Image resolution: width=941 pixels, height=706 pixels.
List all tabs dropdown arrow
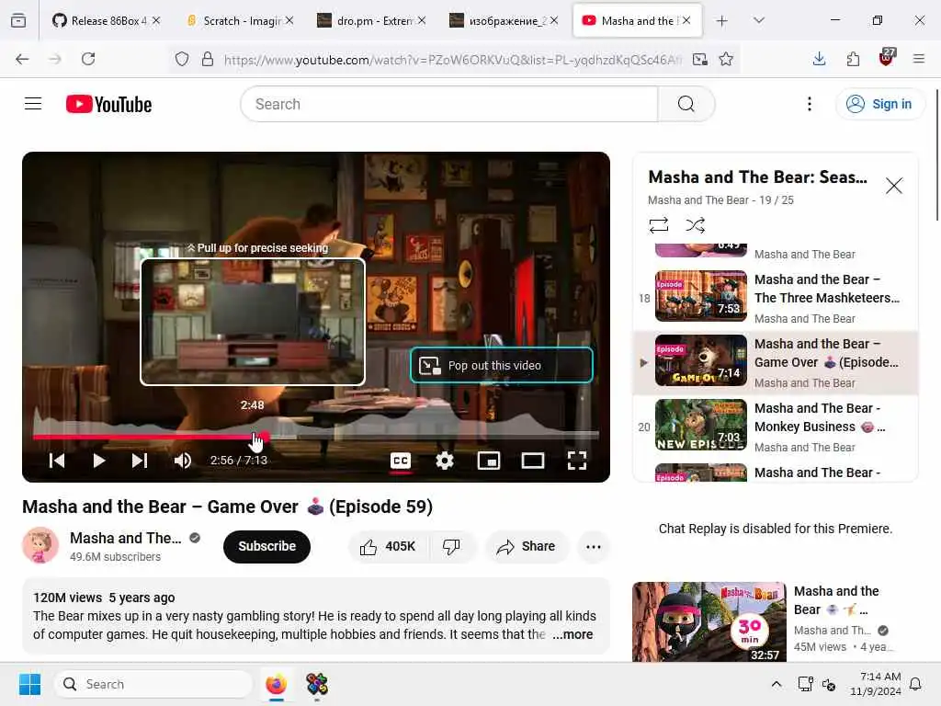(x=758, y=20)
